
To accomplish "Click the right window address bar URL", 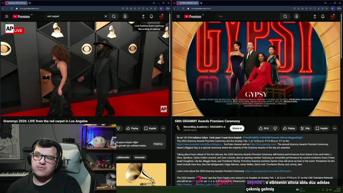I will pos(201,9).
